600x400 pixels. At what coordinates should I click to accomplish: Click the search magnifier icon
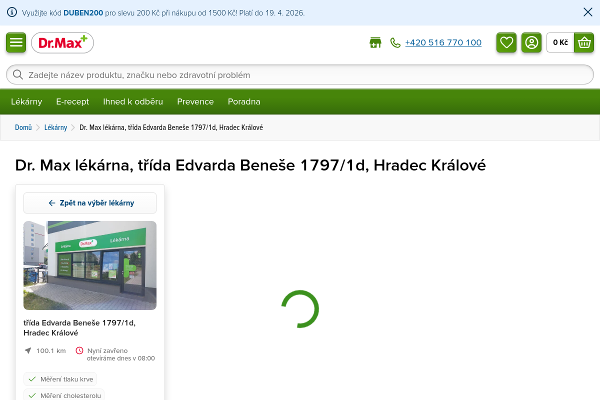pos(18,75)
